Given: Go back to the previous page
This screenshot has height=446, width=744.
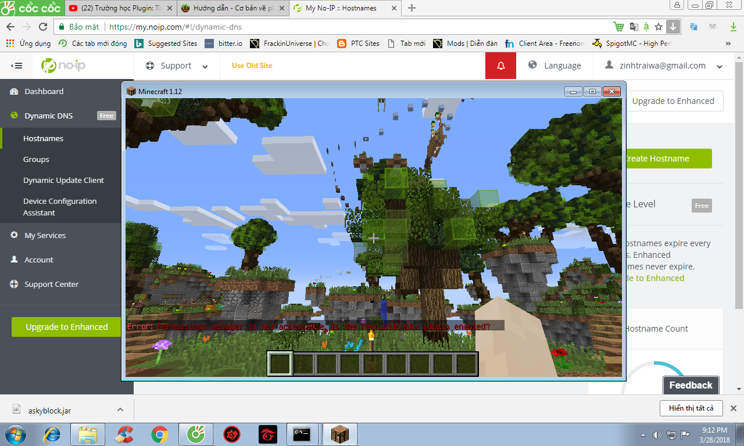Looking at the screenshot, I should (10, 27).
